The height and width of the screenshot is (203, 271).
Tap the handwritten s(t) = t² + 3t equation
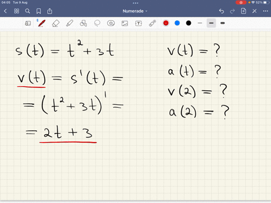[x=65, y=49]
